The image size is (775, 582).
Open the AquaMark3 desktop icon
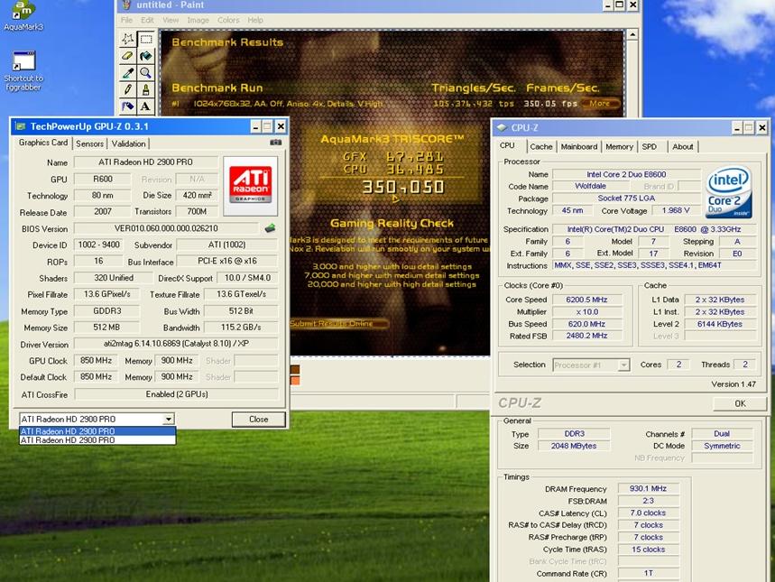(23, 16)
